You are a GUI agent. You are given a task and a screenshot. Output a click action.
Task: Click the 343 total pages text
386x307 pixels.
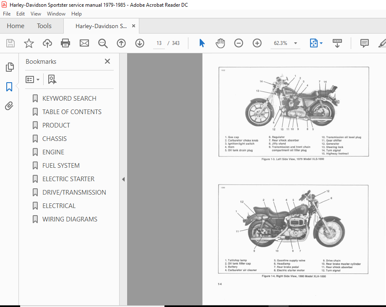175,43
